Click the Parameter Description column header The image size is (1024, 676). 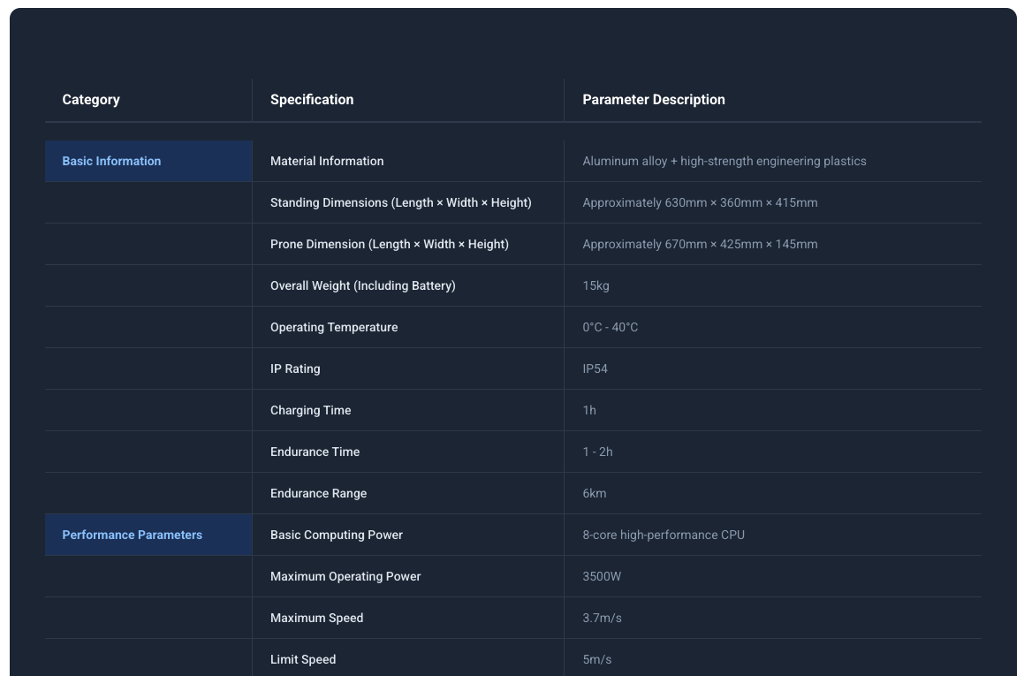[x=653, y=100]
